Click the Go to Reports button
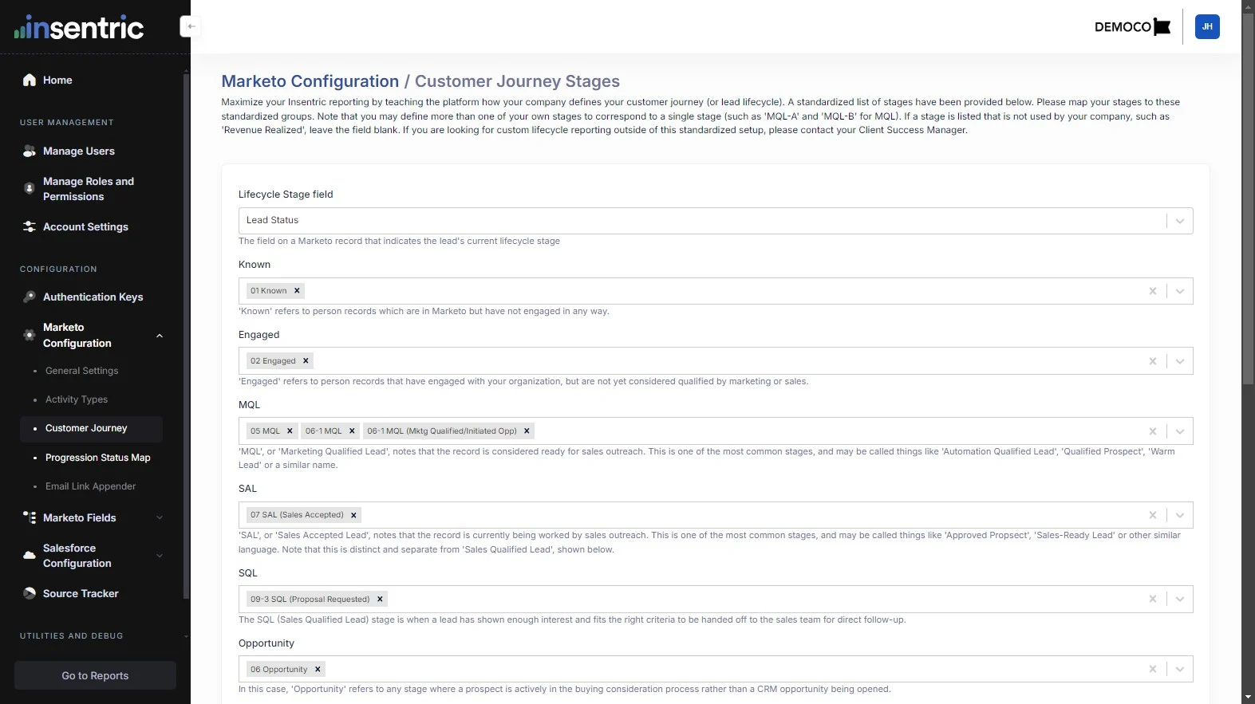 95,675
